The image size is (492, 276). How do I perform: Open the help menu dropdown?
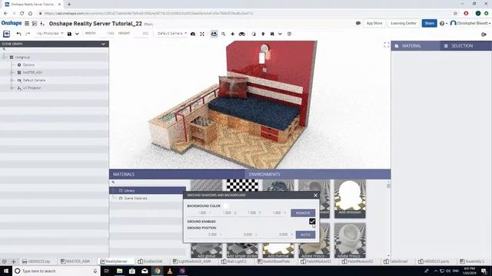click(x=444, y=24)
